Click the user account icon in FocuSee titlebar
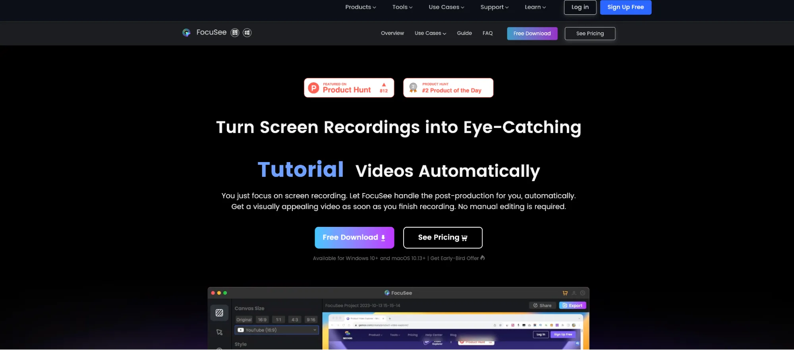 [574, 293]
